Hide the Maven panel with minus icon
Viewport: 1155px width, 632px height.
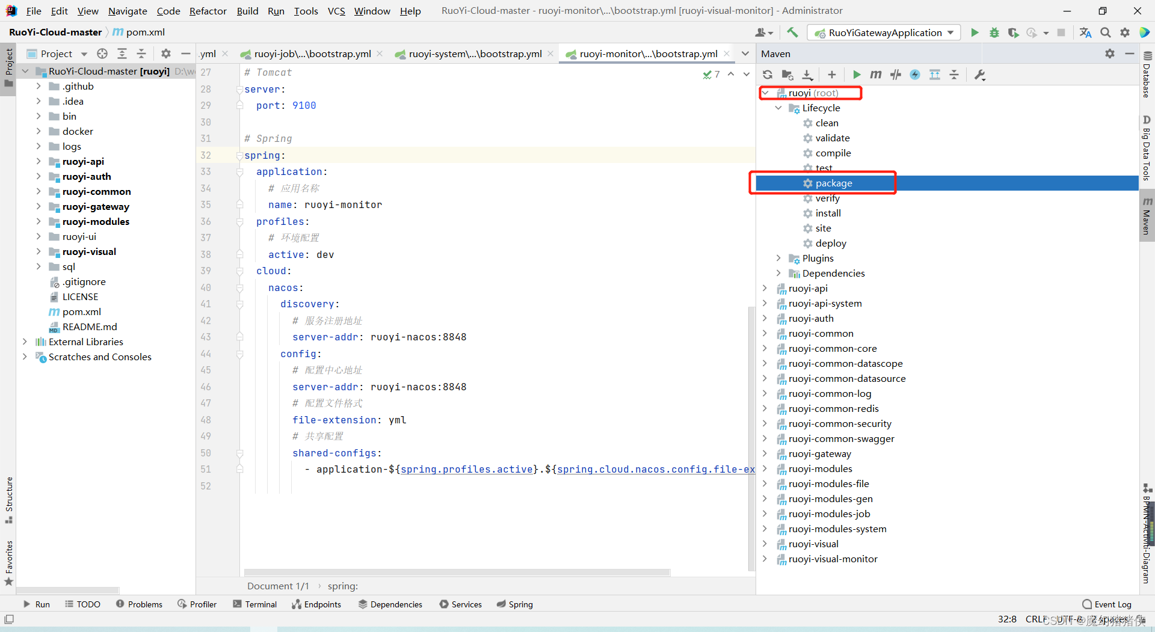point(1130,54)
